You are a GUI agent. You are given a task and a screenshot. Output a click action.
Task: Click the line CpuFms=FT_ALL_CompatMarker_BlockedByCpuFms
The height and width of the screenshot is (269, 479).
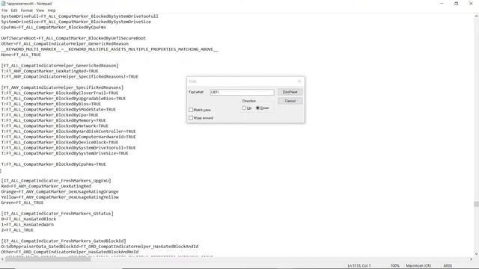tap(53, 27)
